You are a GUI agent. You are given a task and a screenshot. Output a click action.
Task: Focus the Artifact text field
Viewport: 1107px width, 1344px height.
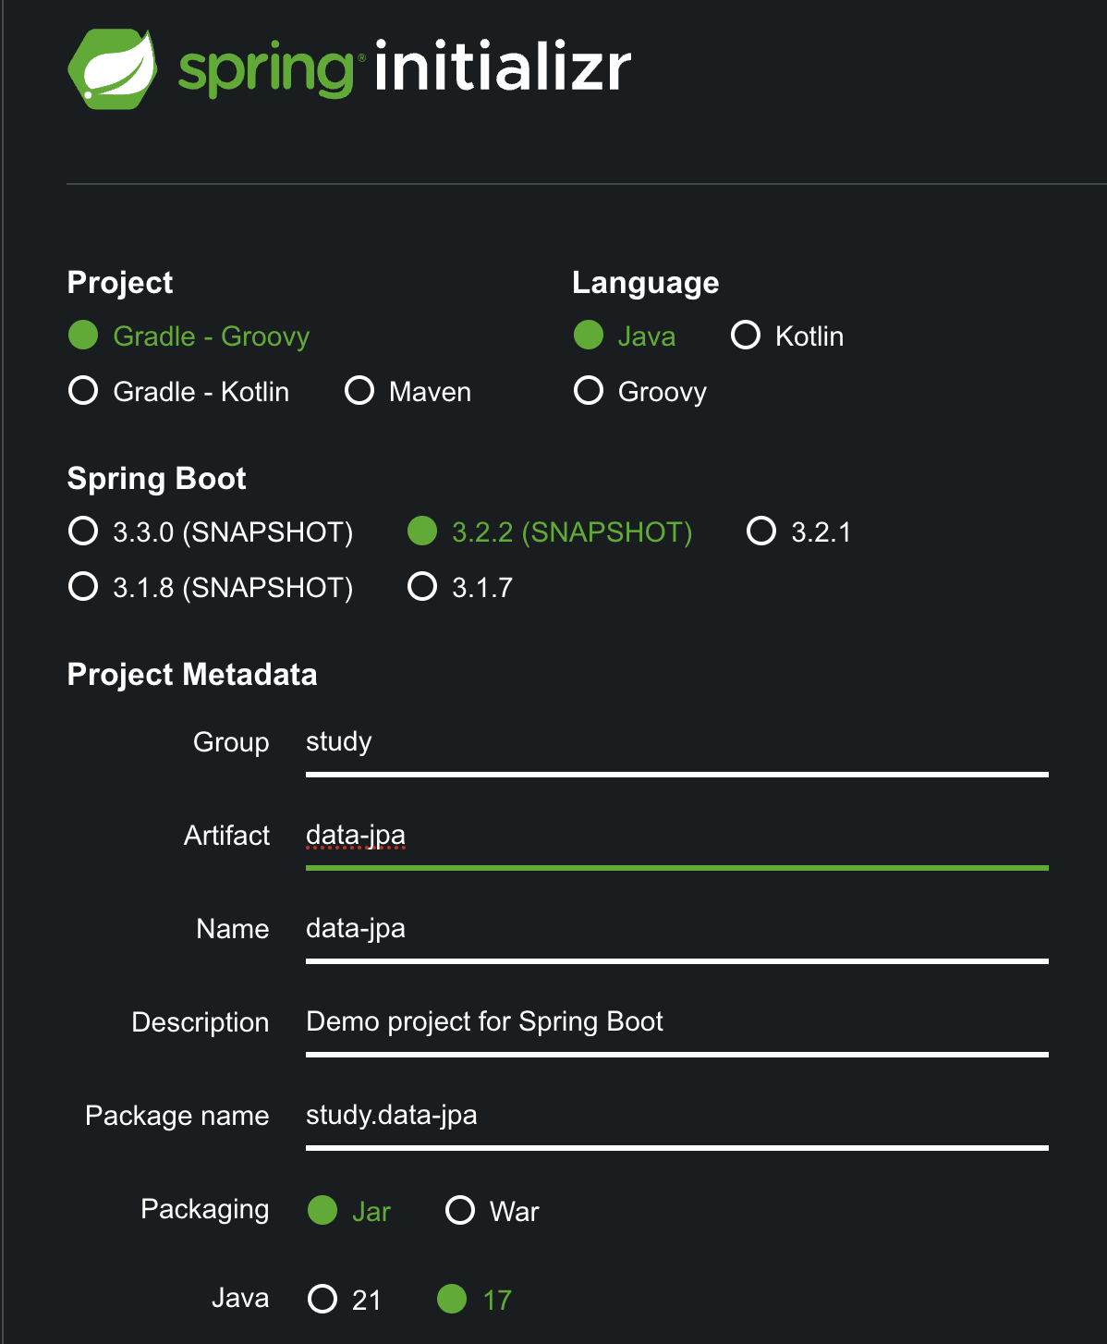(x=676, y=837)
